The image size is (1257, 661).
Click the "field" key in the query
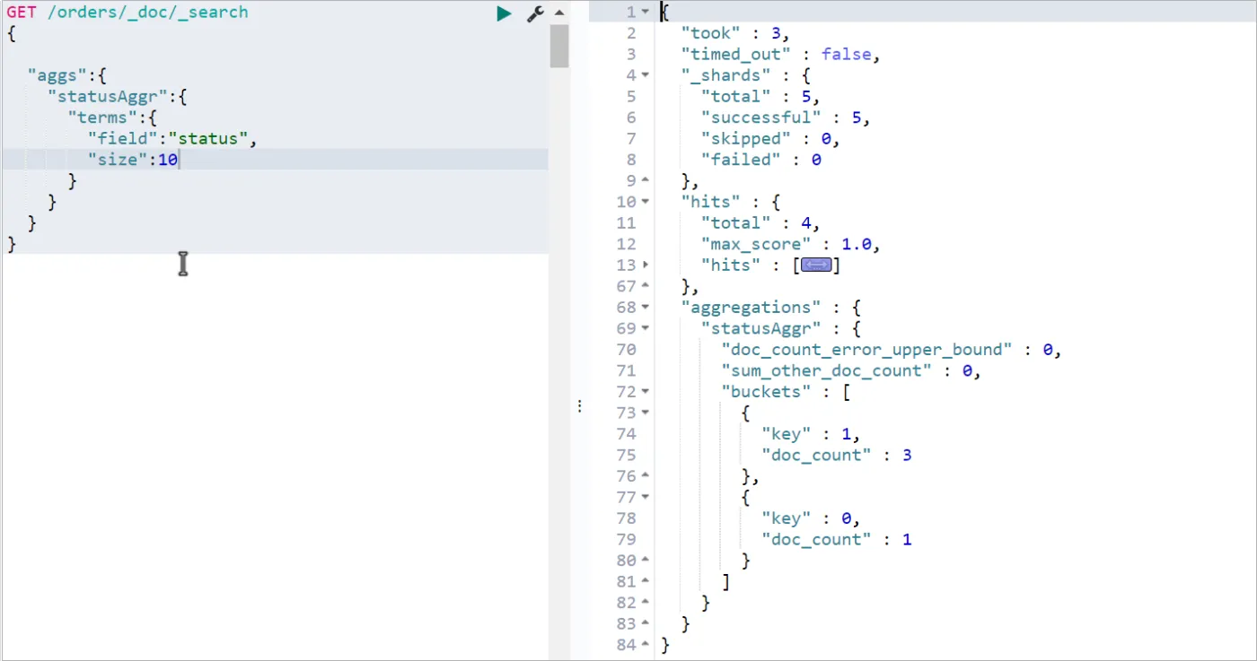121,139
